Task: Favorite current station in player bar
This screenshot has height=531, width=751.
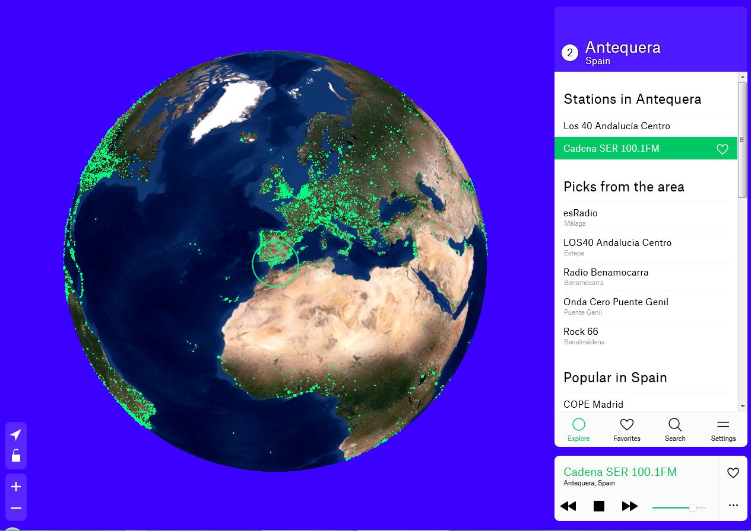Action: coord(733,473)
